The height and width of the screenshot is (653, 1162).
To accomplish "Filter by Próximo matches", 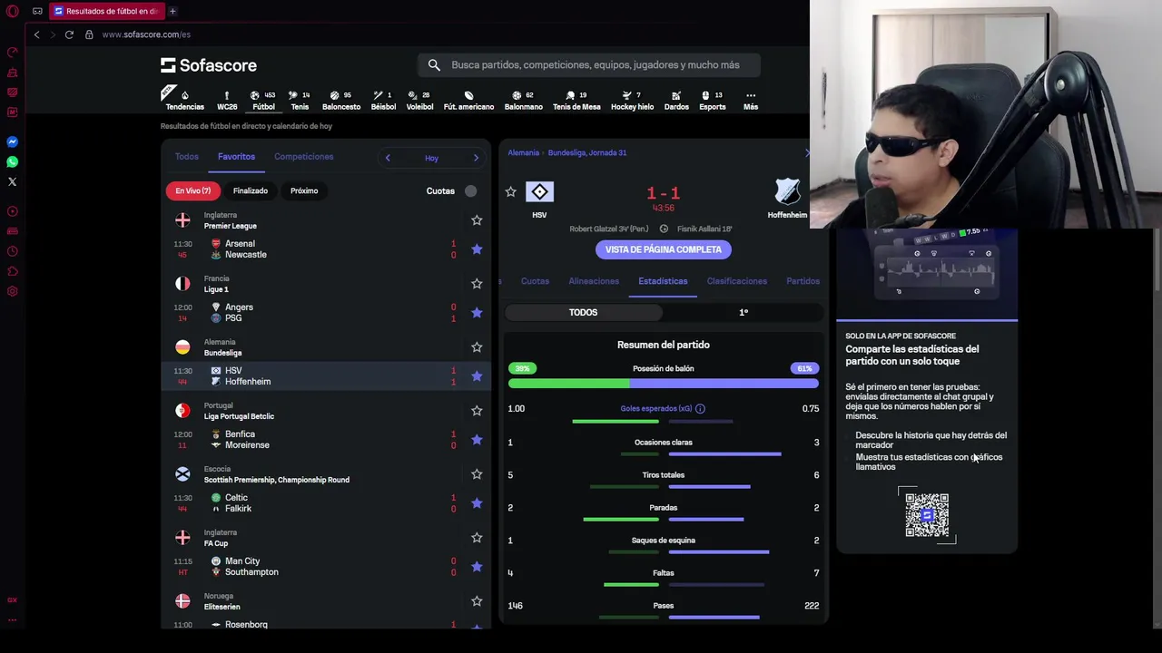I will 304,190.
